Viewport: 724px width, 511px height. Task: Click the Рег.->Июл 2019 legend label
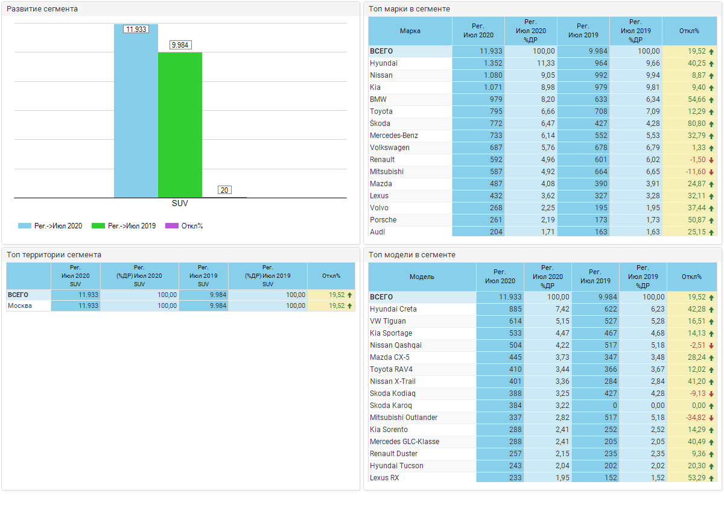pos(132,226)
